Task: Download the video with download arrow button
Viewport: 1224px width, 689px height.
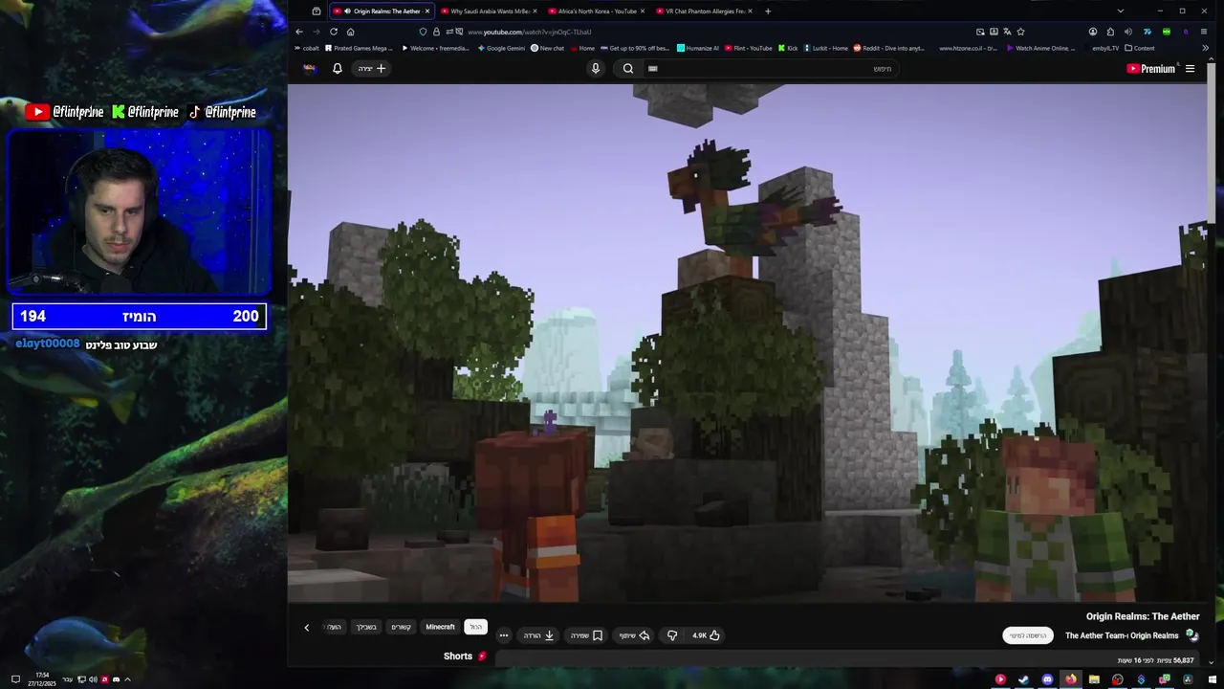Action: coord(539,635)
